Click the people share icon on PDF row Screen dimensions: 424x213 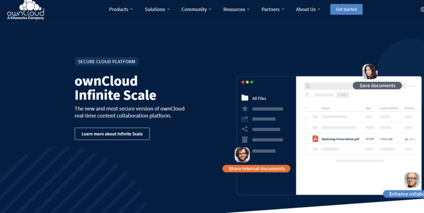click(407, 139)
